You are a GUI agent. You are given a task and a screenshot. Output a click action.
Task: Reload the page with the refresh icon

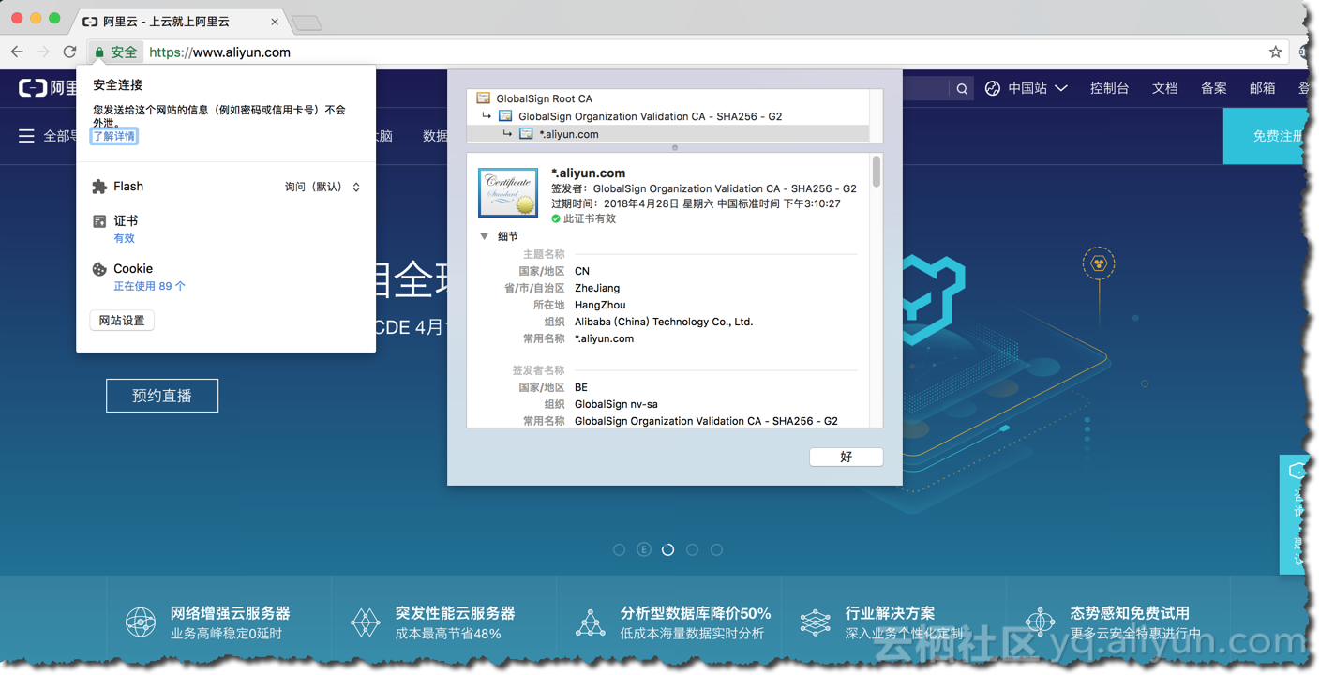pyautogui.click(x=69, y=52)
